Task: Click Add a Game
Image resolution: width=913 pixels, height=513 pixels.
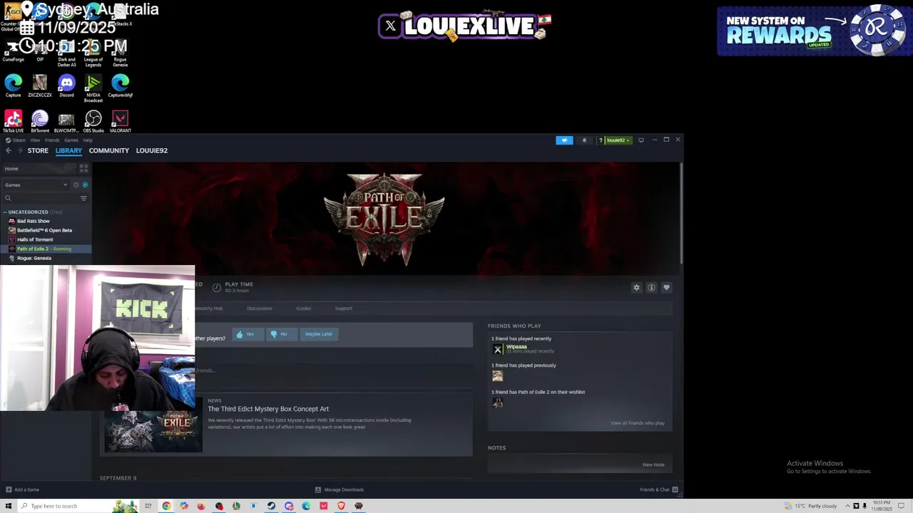Action: [x=22, y=489]
